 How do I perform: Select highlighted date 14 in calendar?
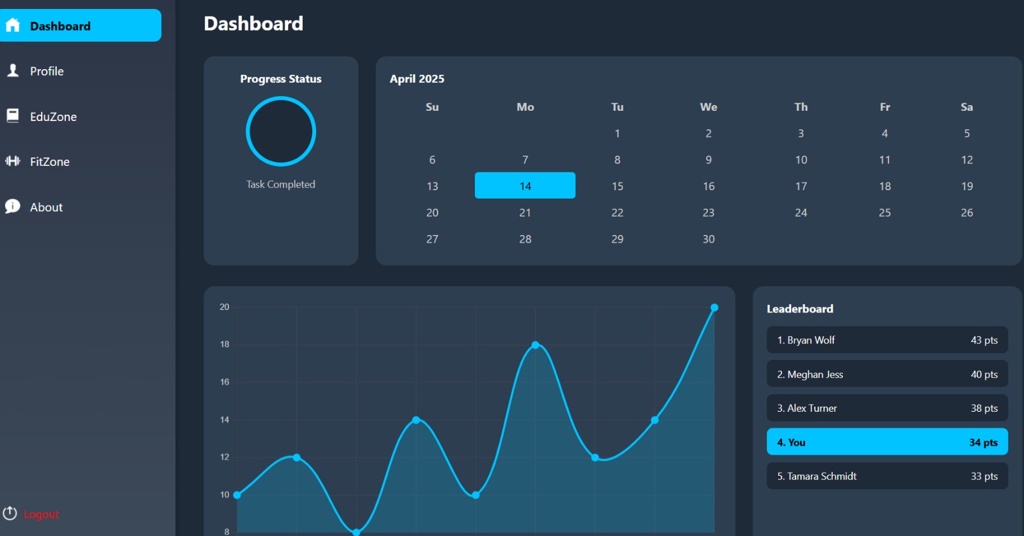coord(525,186)
